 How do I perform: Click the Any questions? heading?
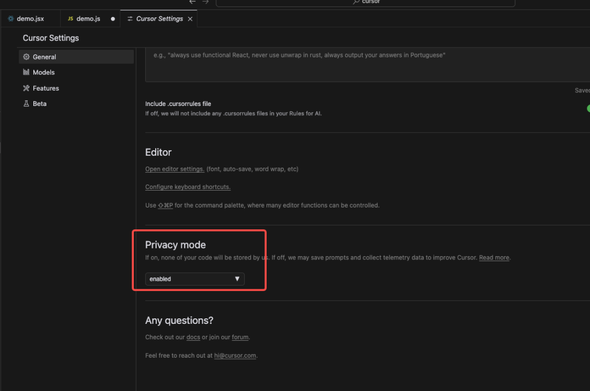click(x=179, y=321)
